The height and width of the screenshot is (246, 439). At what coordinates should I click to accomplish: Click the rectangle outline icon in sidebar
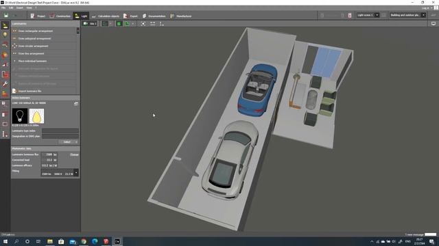pos(5,124)
